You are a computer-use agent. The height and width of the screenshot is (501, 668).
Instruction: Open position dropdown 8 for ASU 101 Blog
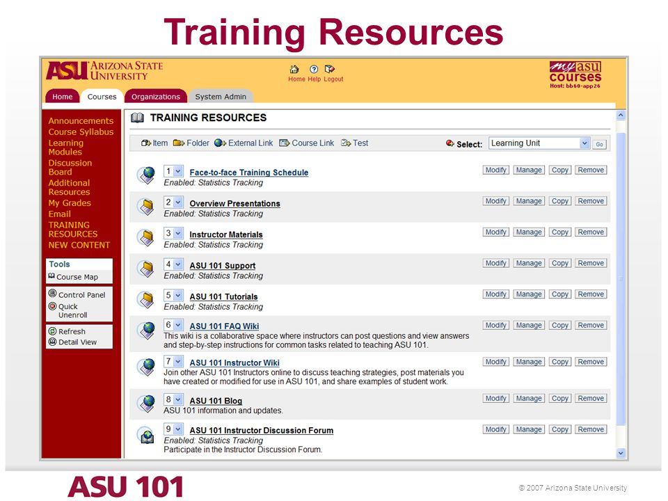(x=173, y=399)
